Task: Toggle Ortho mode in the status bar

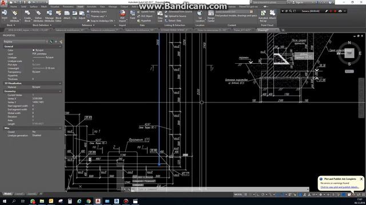Action: coord(258,195)
